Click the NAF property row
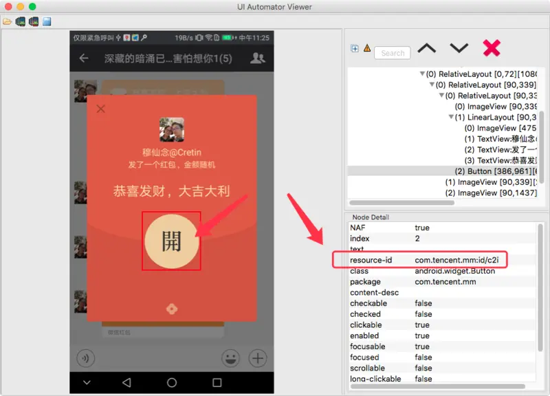Image resolution: width=550 pixels, height=396 pixels. click(x=443, y=228)
